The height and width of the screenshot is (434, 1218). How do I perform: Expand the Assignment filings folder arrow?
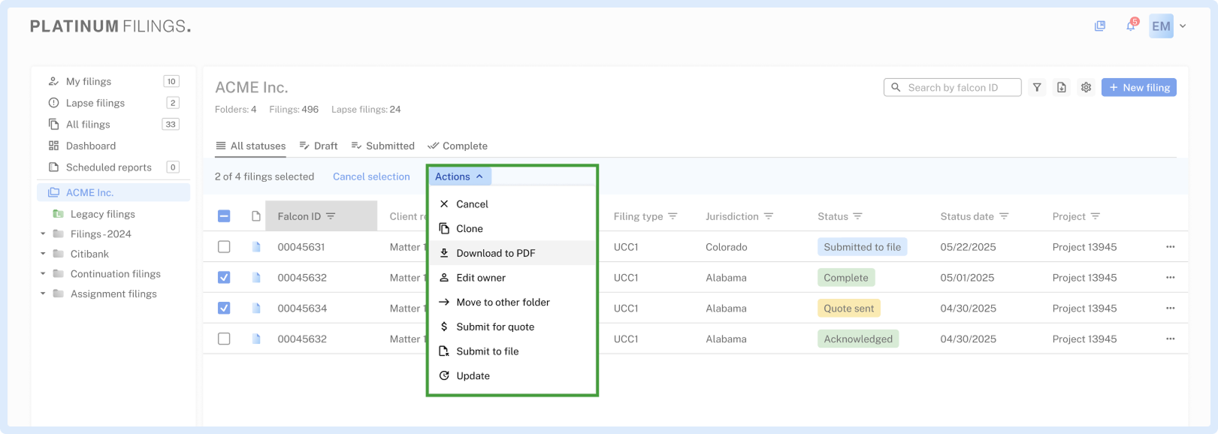click(x=43, y=294)
